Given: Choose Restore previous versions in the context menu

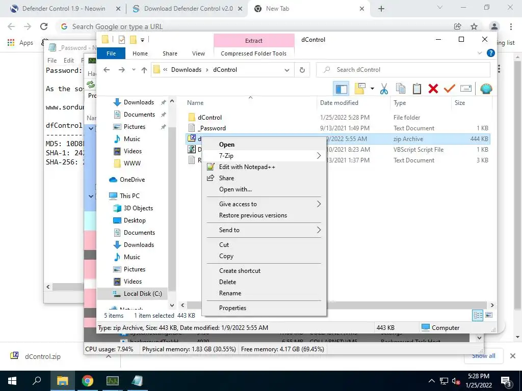Looking at the screenshot, I should point(264,215).
